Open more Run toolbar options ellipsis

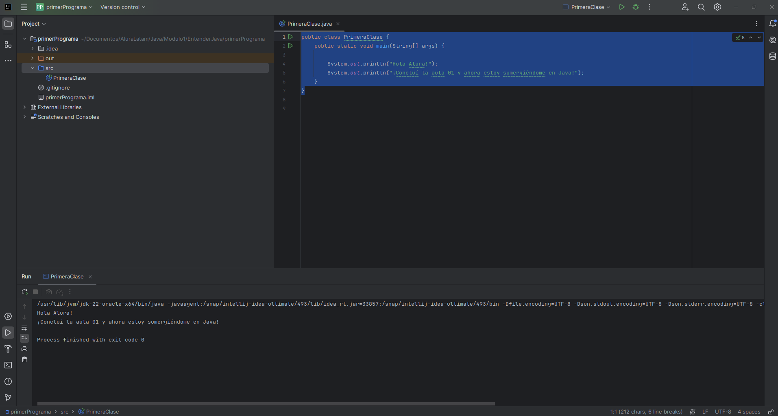click(x=70, y=292)
